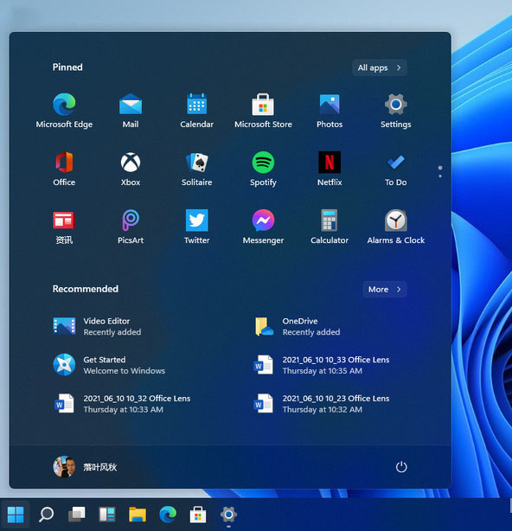Screen dimensions: 512x531
Task: Open Microsoft Store in pinned apps
Action: [263, 111]
